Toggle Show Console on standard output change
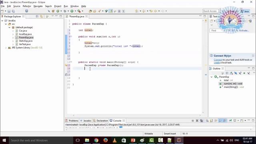Screen dimensions: 256x144 point(220,121)
